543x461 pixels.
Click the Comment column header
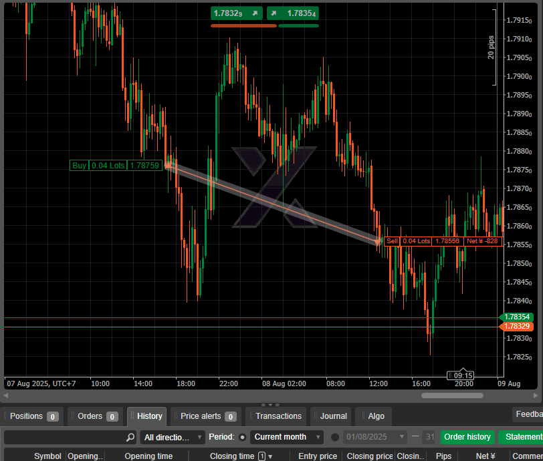coord(528,456)
